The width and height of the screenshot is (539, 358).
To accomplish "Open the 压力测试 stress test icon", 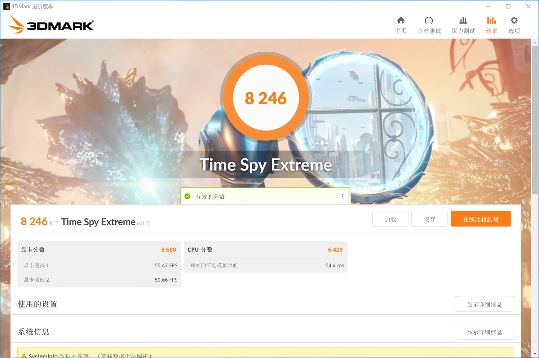I will [x=463, y=20].
